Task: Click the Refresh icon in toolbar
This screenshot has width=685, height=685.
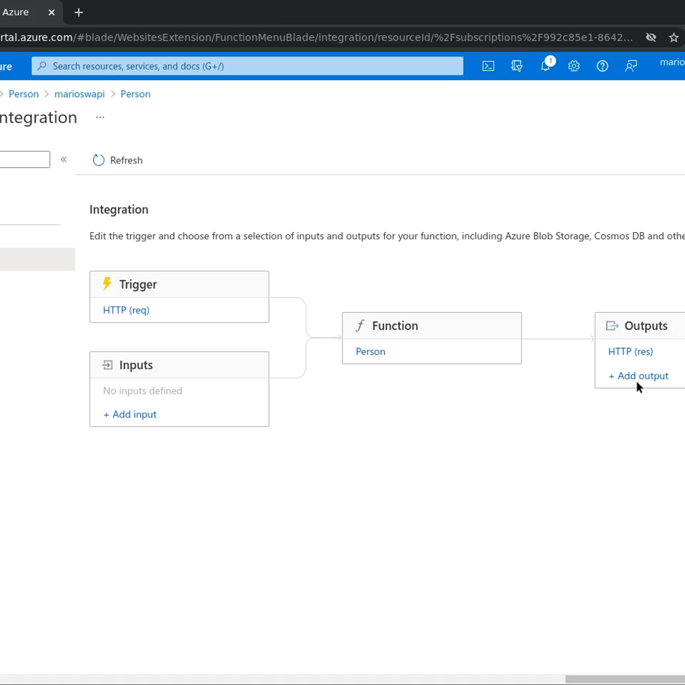Action: [x=99, y=160]
